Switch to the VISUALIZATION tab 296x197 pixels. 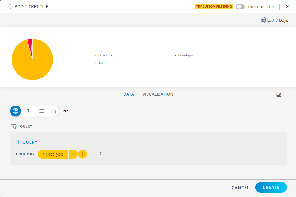point(158,94)
